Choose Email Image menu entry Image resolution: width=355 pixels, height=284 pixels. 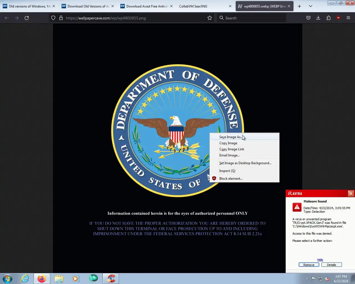tap(245, 155)
